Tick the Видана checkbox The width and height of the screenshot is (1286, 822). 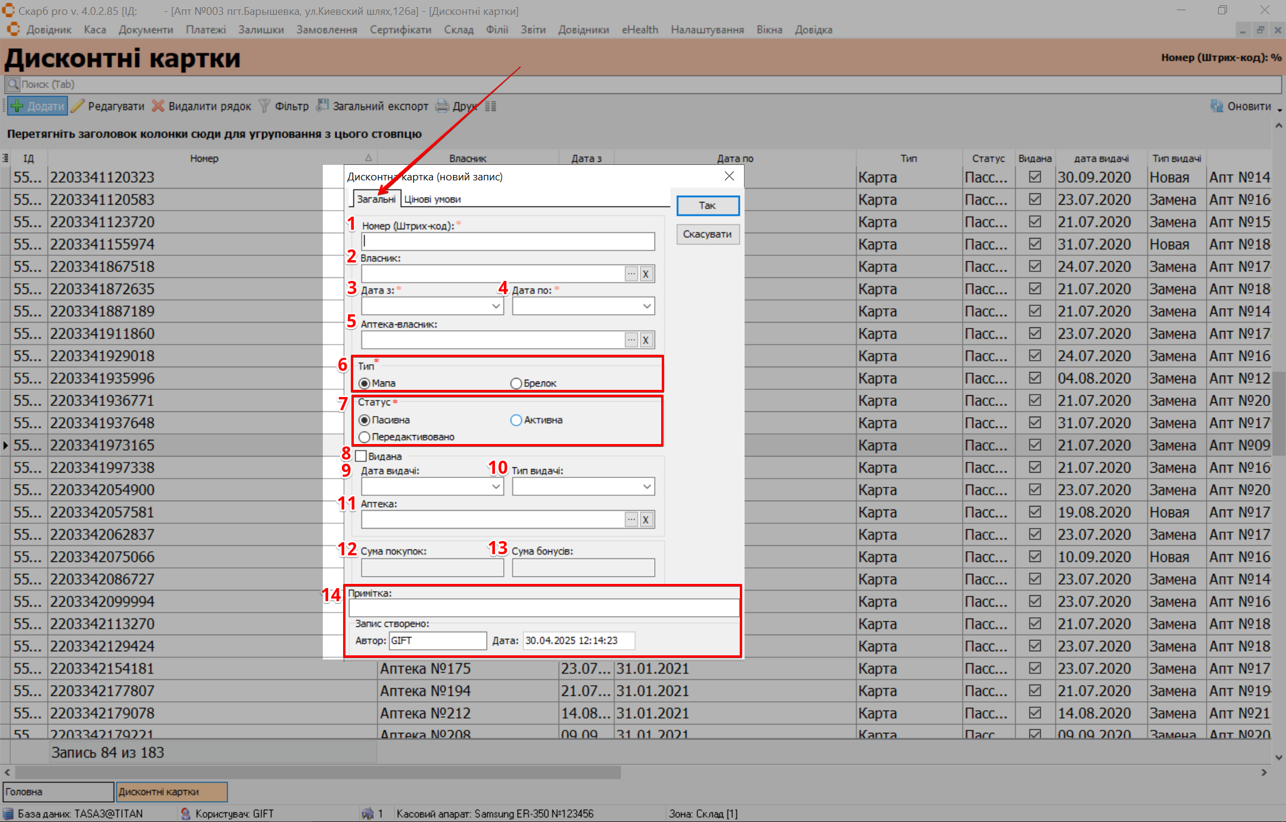point(361,457)
